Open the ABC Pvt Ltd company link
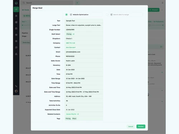Screen dimensions: 179x134 coord(71,43)
